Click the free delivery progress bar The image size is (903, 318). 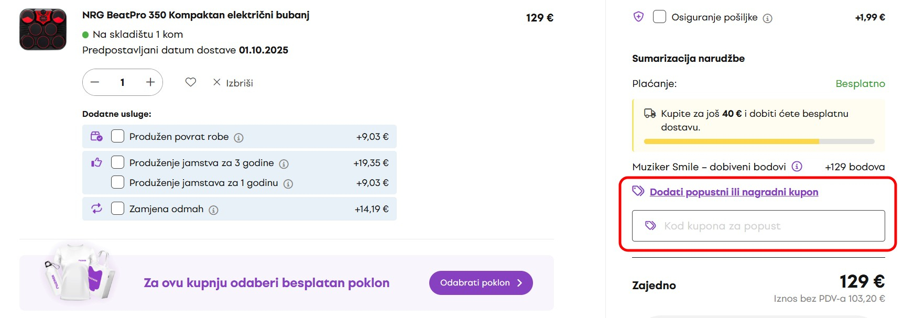pyautogui.click(x=758, y=141)
